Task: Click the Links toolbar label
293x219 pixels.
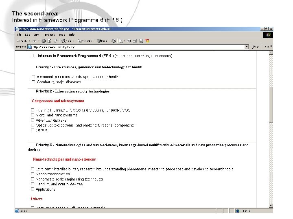Action: (x=267, y=47)
